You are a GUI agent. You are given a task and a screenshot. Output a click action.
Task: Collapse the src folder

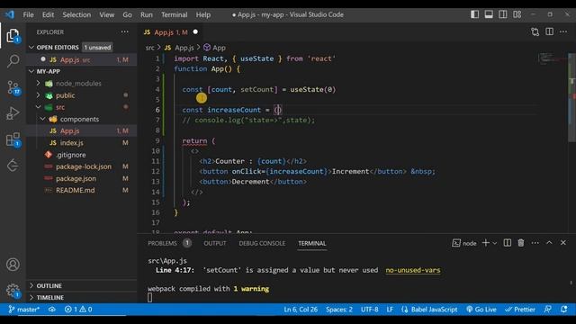[x=38, y=107]
